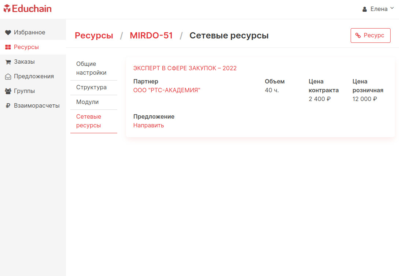399x276 pixels.
Task: Open Взаиморасчеты in the sidebar
Action: pos(33,106)
